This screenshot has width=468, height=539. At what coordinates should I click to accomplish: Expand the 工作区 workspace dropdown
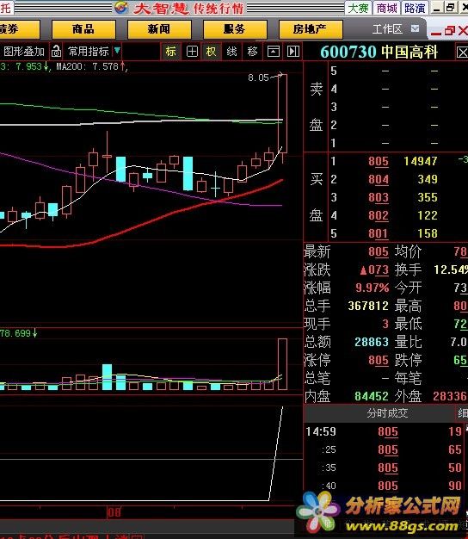point(416,28)
